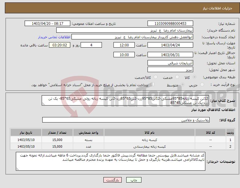Open اطلاعات تماس خریدار link
The image size is (240, 188).
click(x=54, y=37)
